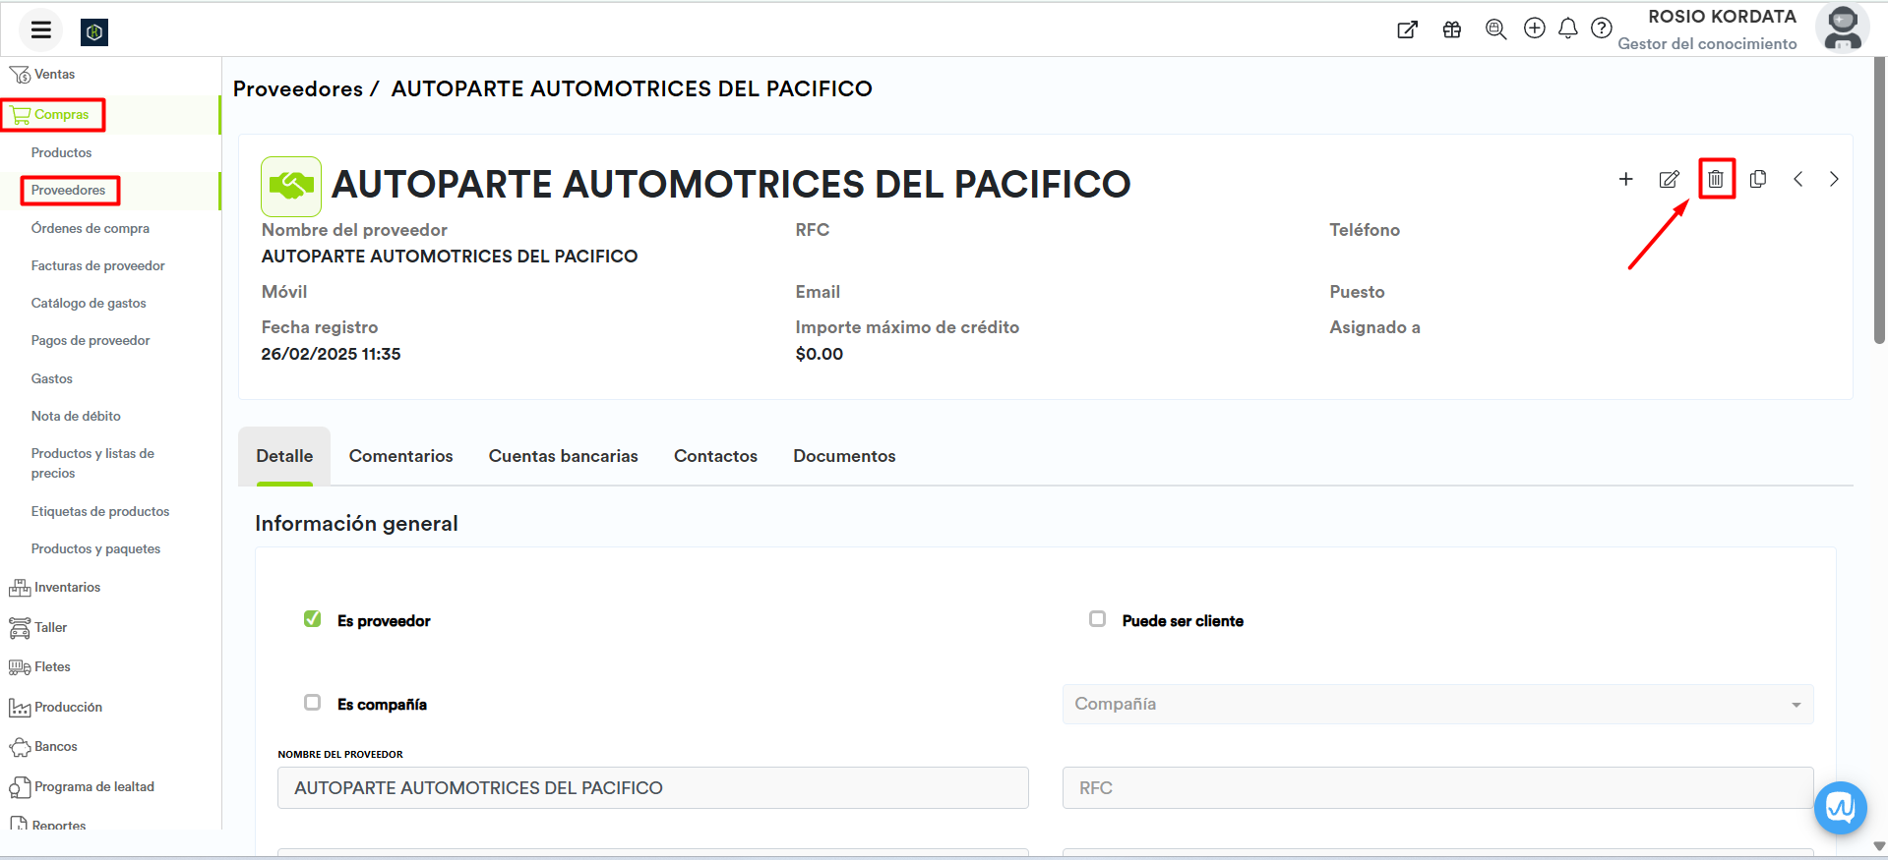This screenshot has width=1888, height=860.
Task: Go to next supplier record arrow
Action: [1834, 179]
